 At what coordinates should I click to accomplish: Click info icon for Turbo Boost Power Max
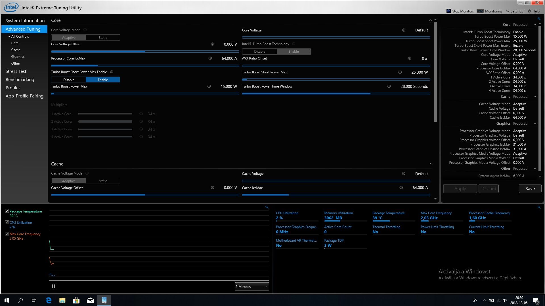[x=209, y=86]
